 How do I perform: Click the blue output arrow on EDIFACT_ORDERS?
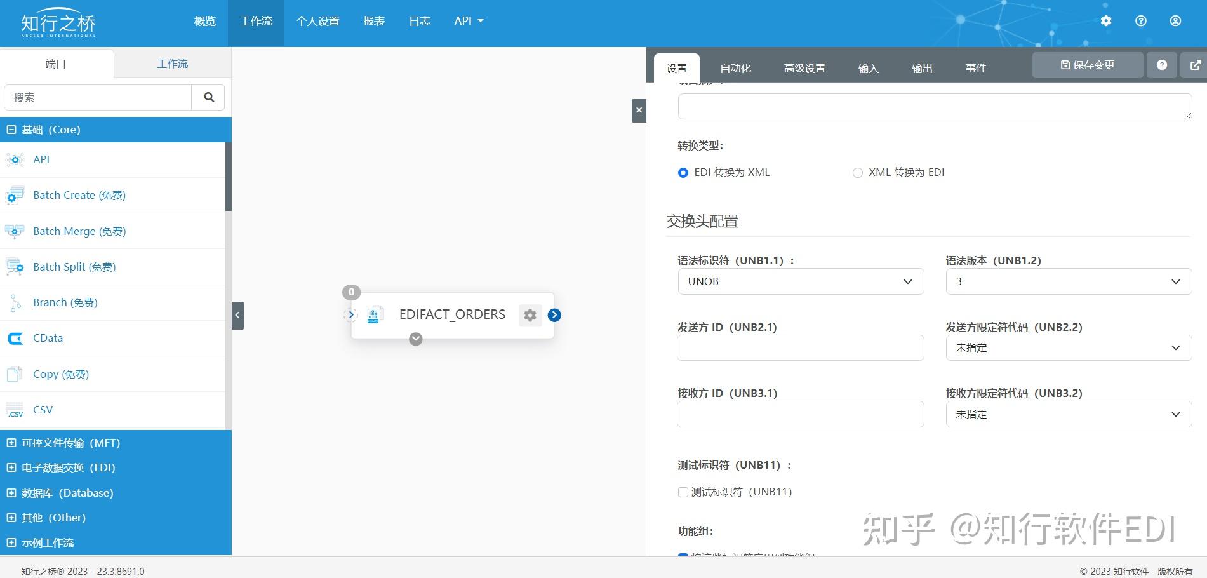(554, 314)
